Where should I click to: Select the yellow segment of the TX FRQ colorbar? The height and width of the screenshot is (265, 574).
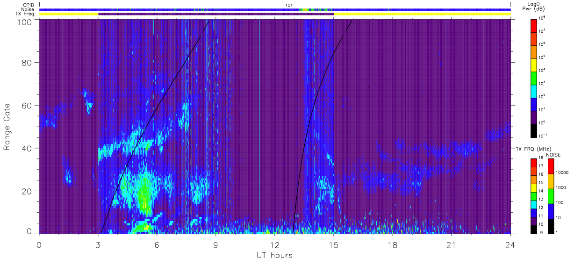(x=534, y=188)
